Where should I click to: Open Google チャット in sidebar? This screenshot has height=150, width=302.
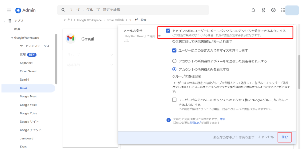(x=31, y=130)
